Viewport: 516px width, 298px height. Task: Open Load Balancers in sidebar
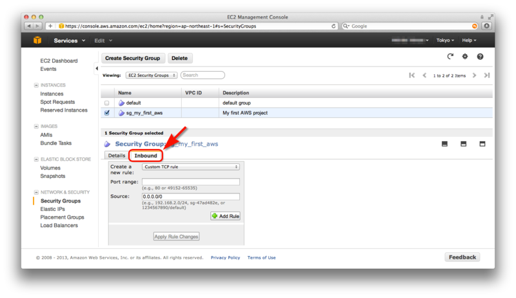59,226
